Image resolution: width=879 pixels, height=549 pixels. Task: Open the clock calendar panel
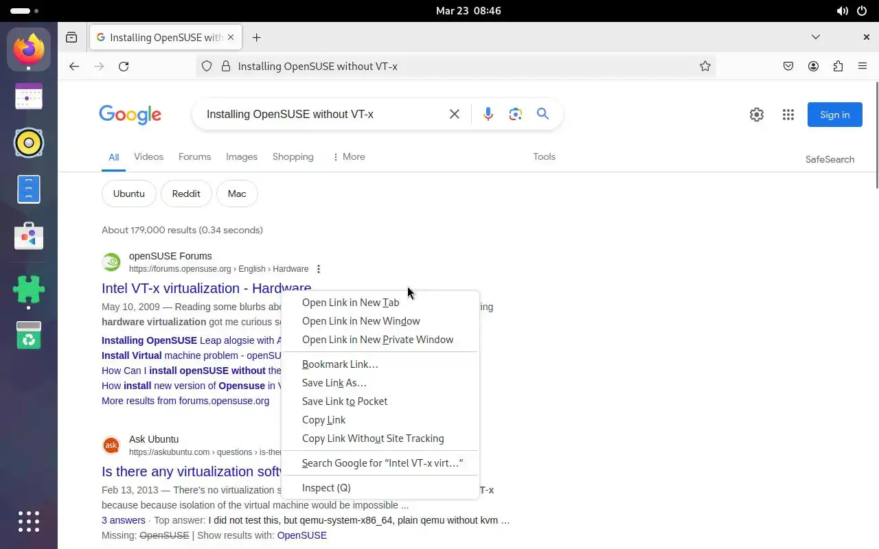tap(468, 11)
